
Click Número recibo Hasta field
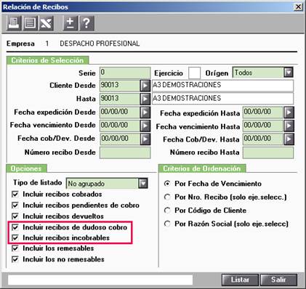pos(268,152)
